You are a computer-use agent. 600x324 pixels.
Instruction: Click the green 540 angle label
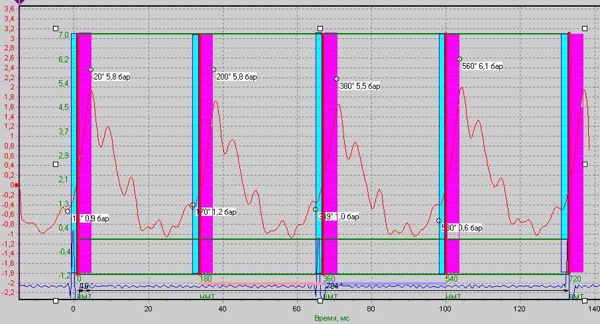(x=452, y=279)
